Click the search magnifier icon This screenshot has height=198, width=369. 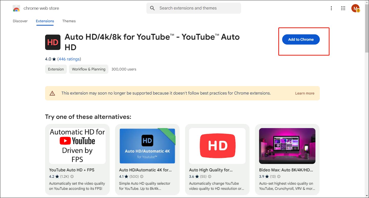tap(152, 8)
